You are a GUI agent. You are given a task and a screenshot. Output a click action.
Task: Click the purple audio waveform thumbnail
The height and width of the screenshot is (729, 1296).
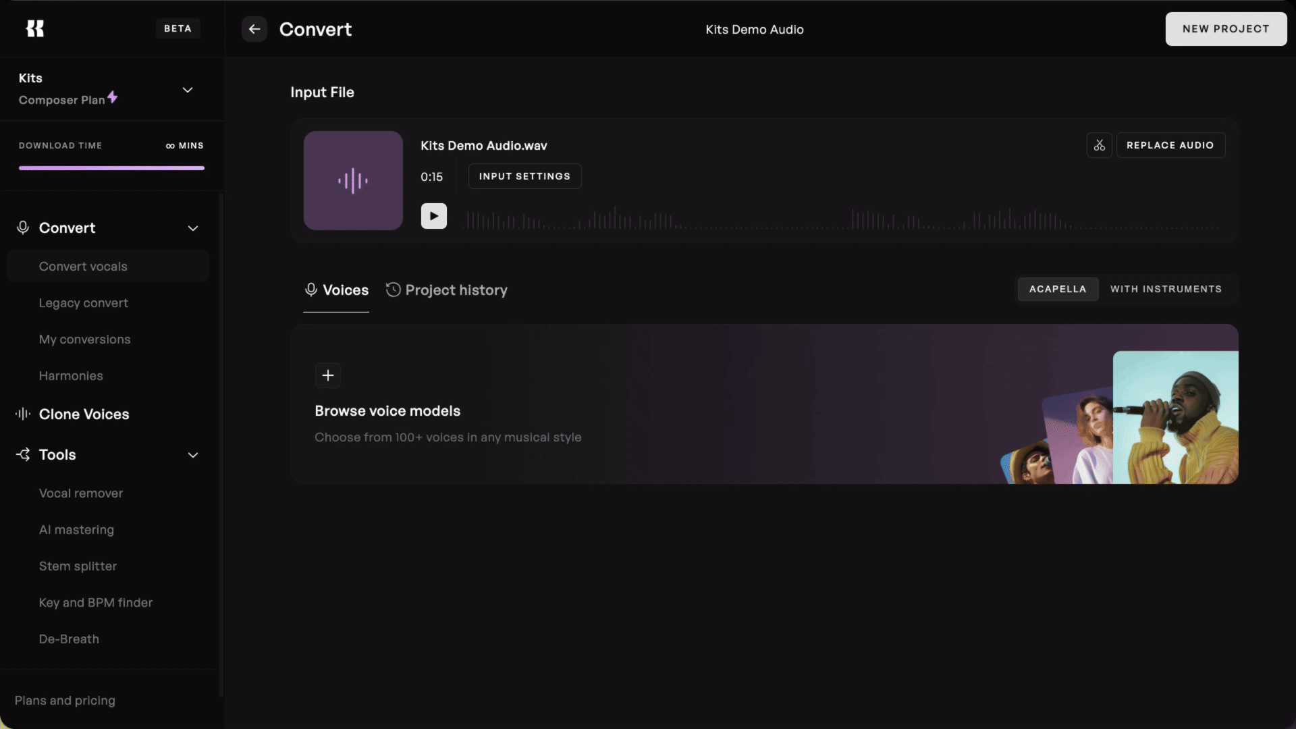pyautogui.click(x=353, y=180)
